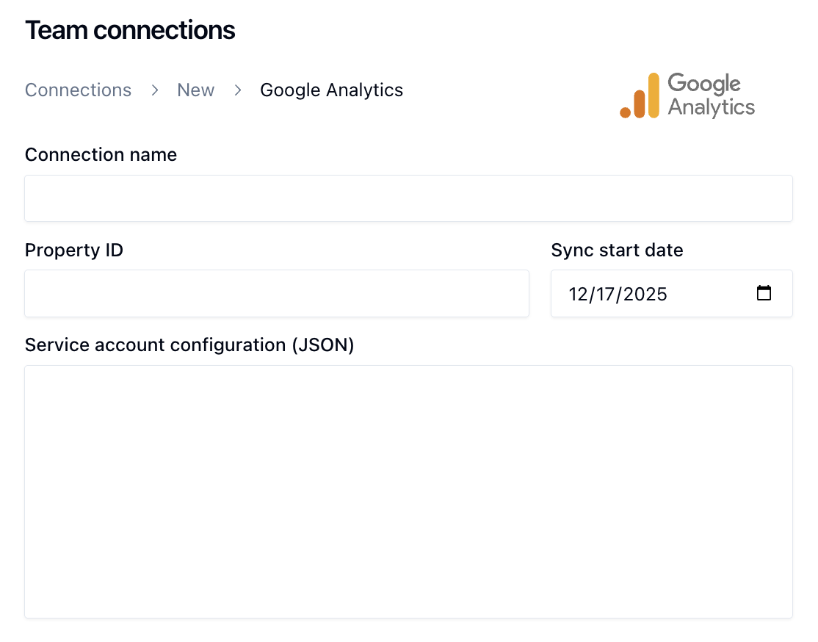The height and width of the screenshot is (642, 818).
Task: Focus the Property ID input box
Action: click(x=277, y=294)
